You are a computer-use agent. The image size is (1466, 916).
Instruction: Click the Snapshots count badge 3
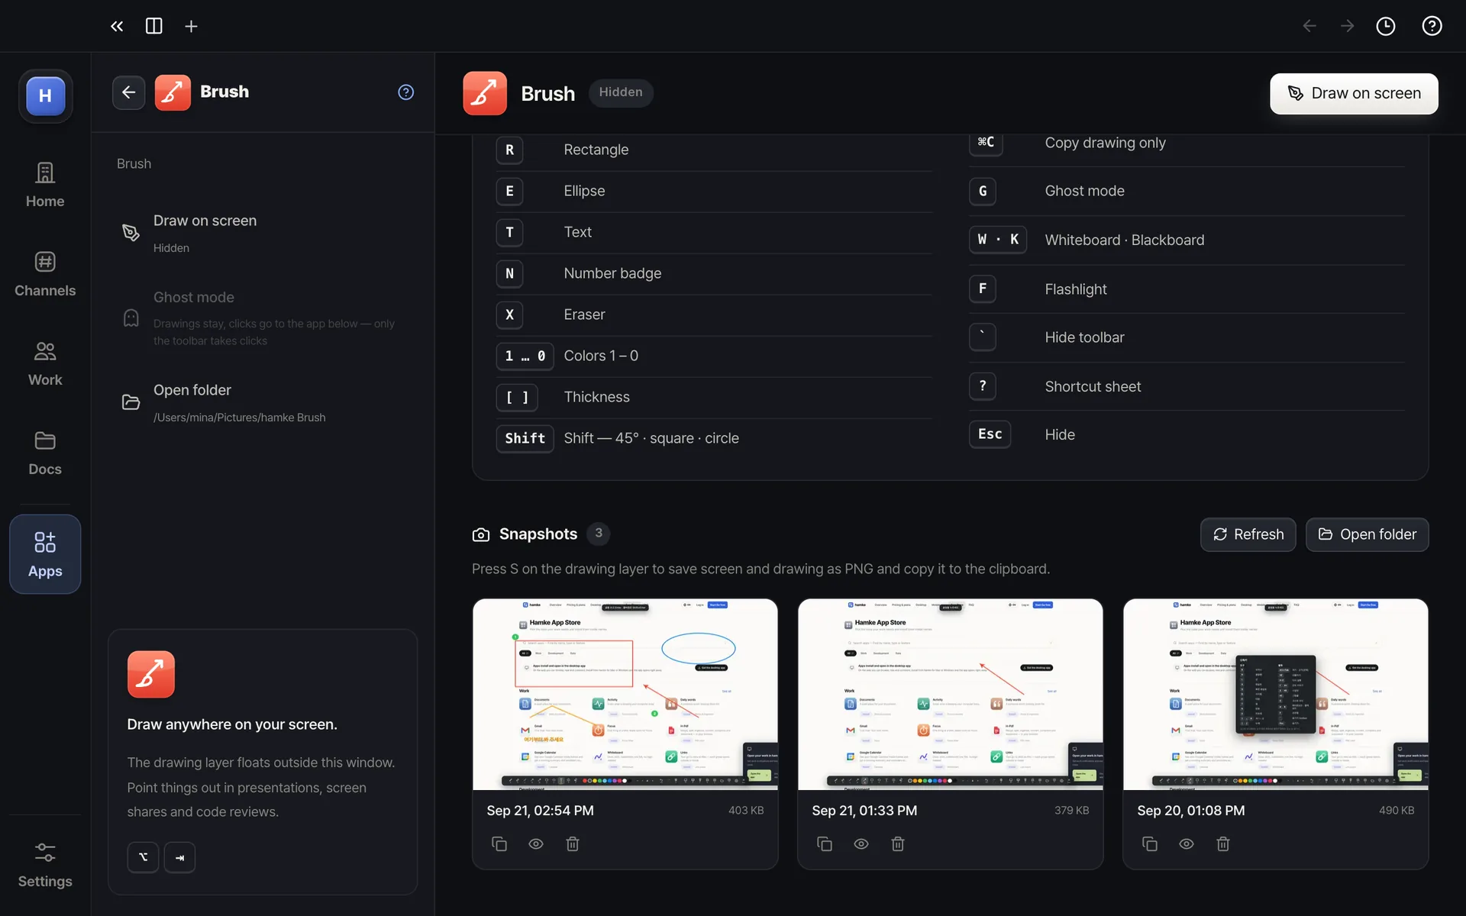point(599,534)
